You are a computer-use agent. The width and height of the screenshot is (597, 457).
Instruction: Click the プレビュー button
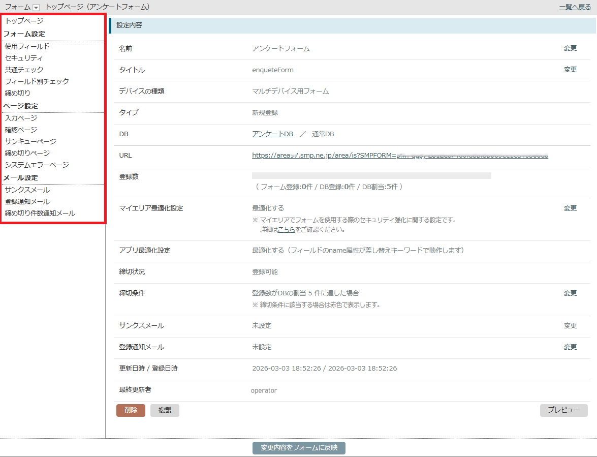click(x=563, y=410)
